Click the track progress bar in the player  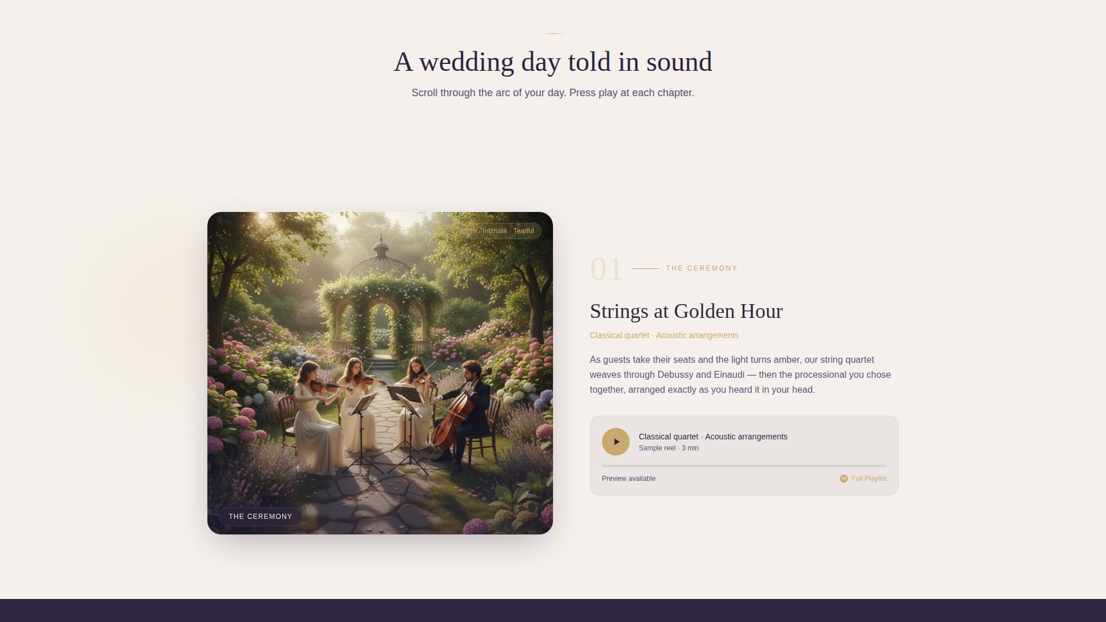pos(744,464)
